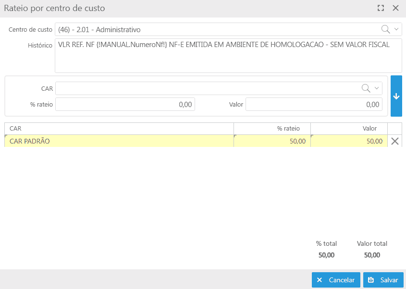Click the % rateio table column header
The width and height of the screenshot is (406, 289).
[272, 129]
